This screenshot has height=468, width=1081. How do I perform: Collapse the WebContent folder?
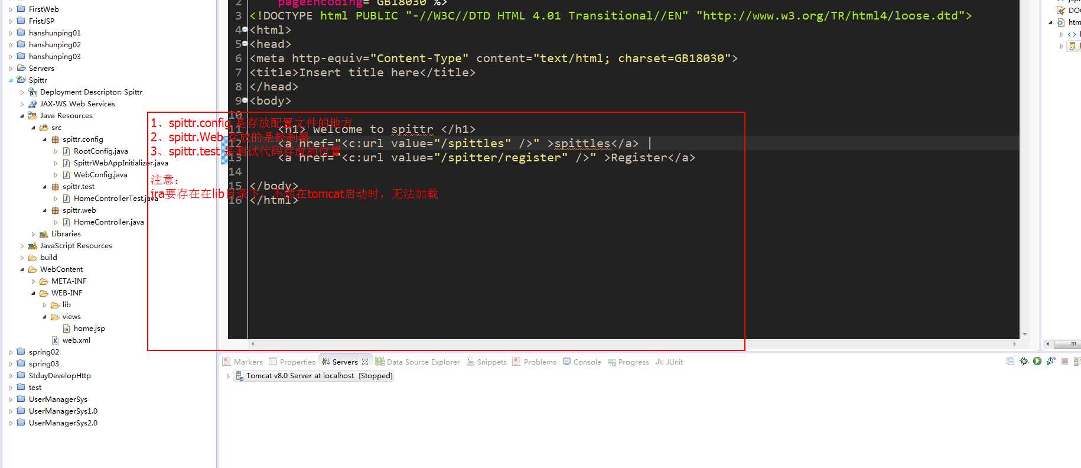[x=22, y=269]
